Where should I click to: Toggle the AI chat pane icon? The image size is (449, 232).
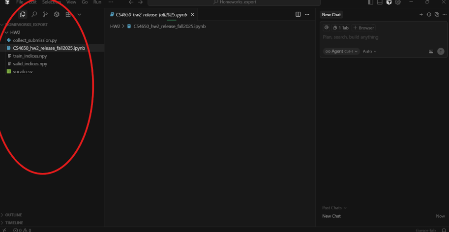(x=389, y=2)
